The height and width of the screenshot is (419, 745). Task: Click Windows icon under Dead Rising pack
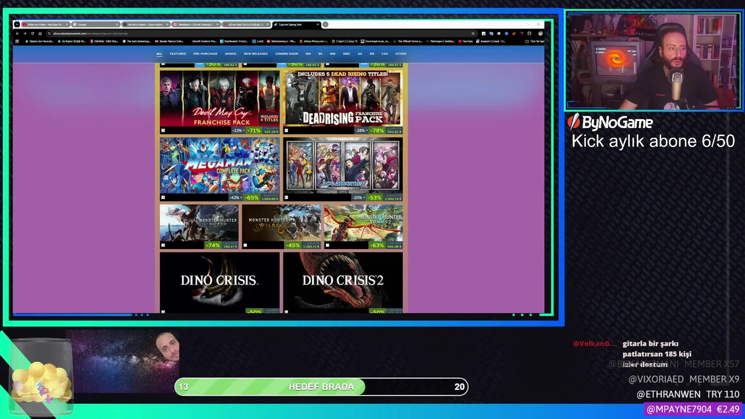pos(286,131)
